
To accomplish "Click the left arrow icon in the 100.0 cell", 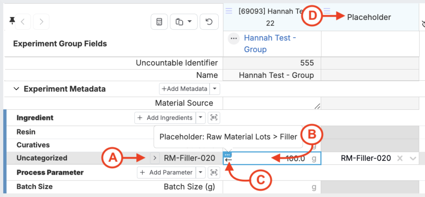I will coord(229,160).
